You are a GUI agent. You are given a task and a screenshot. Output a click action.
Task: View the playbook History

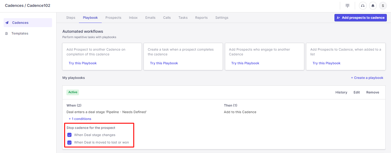pyautogui.click(x=341, y=92)
